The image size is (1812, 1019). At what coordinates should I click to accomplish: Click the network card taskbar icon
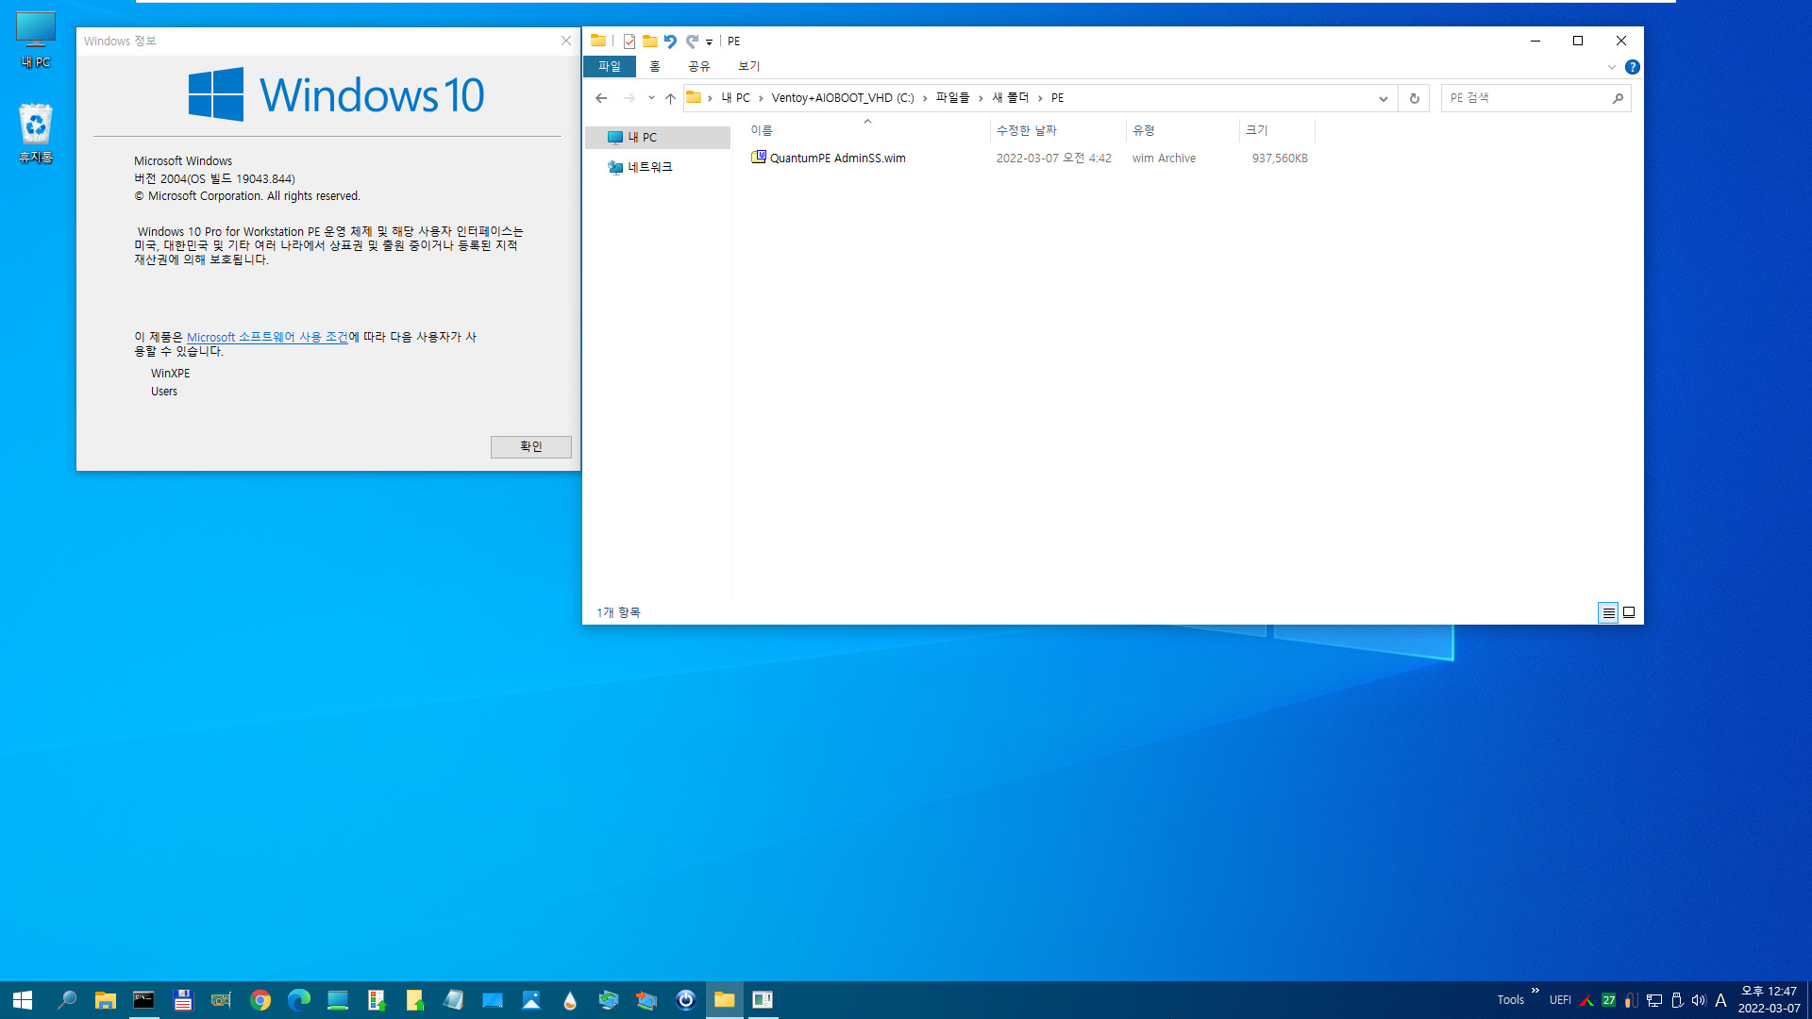coord(221,1000)
